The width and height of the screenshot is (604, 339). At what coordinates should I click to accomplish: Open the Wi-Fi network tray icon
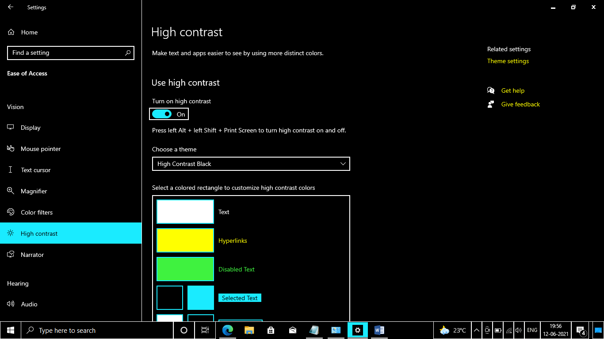click(x=509, y=330)
